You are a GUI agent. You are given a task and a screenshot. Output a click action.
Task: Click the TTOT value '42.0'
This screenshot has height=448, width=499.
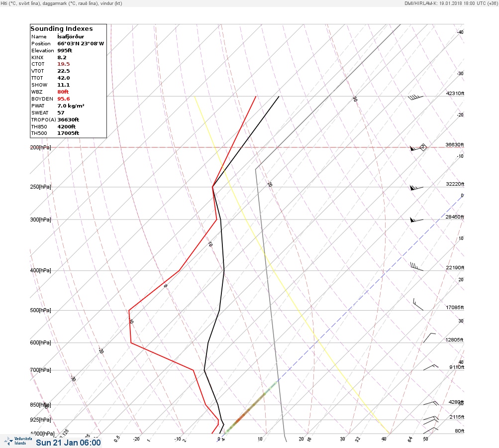[x=63, y=78]
